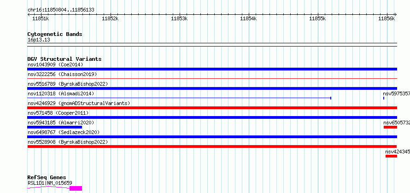Open nsv5943185 (Almarri2020) variant label
The height and width of the screenshot is (193, 410).
pyautogui.click(x=61, y=123)
